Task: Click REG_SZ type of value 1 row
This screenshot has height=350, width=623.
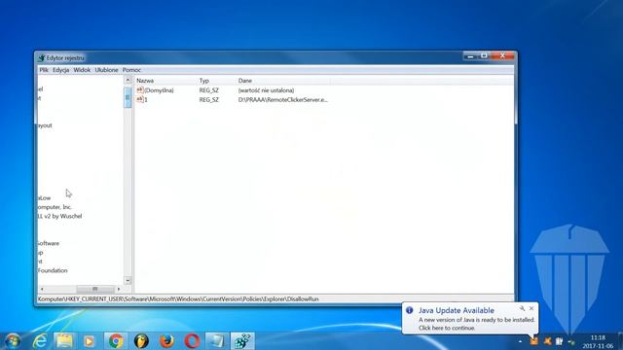Action: pos(209,99)
